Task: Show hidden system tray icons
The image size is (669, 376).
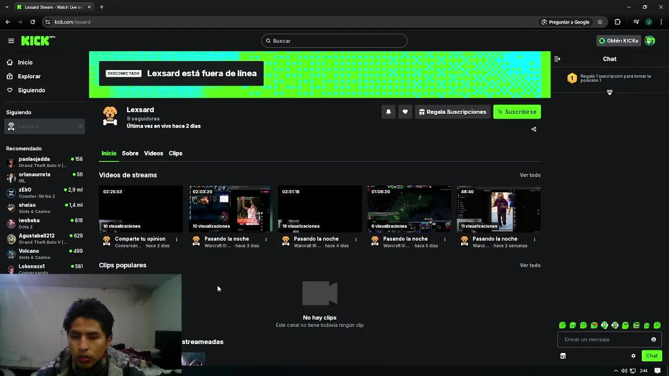Action: point(616,371)
